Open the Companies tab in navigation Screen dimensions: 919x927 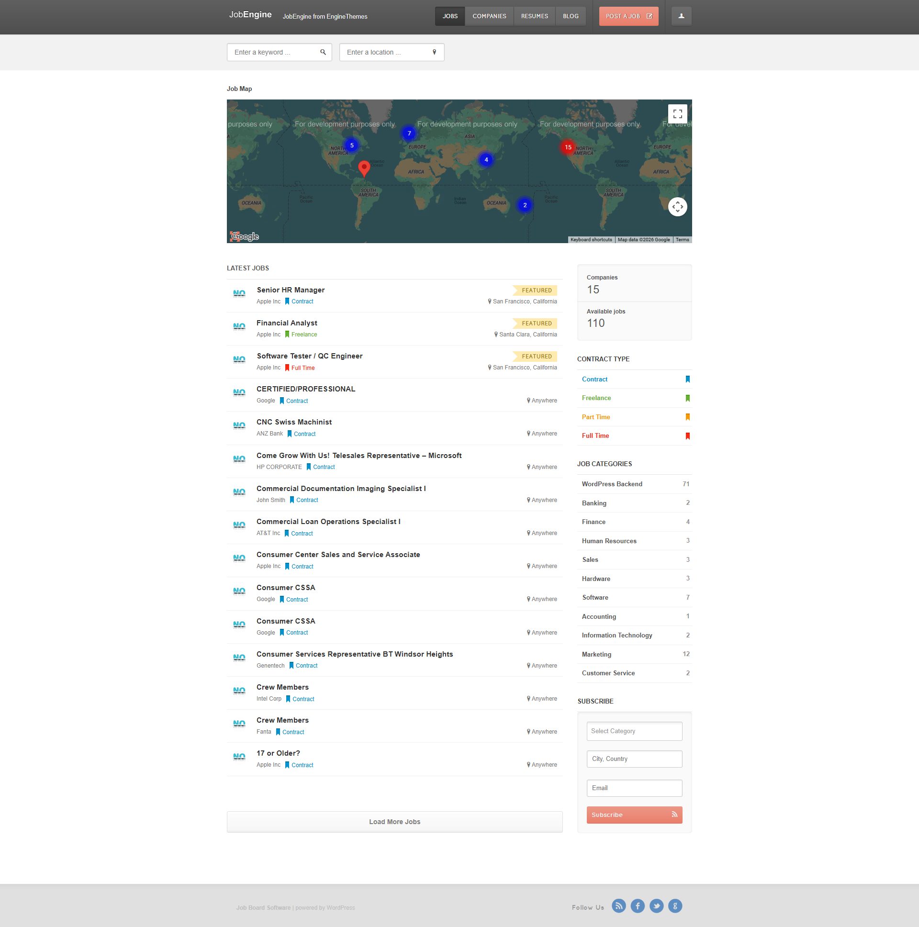pos(489,16)
